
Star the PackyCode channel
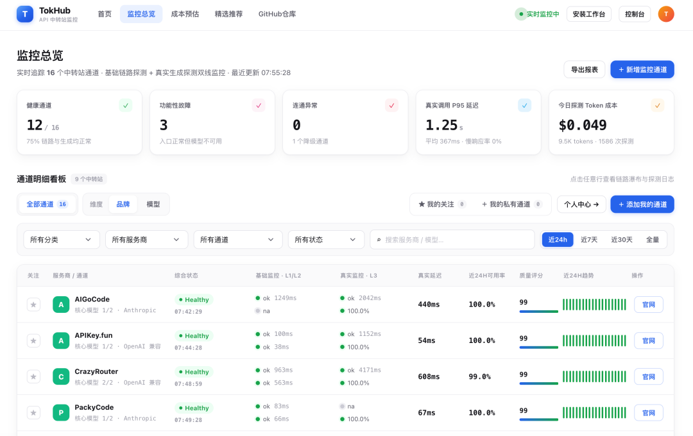click(x=33, y=412)
